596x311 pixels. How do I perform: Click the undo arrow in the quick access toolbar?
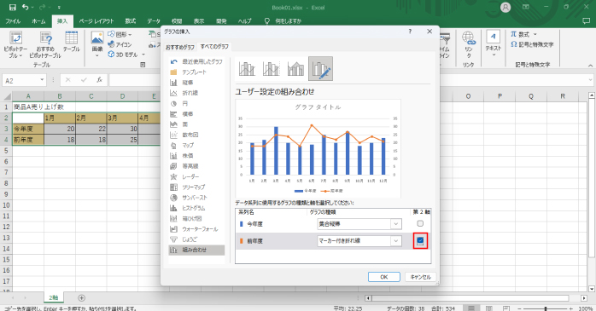pos(26,7)
